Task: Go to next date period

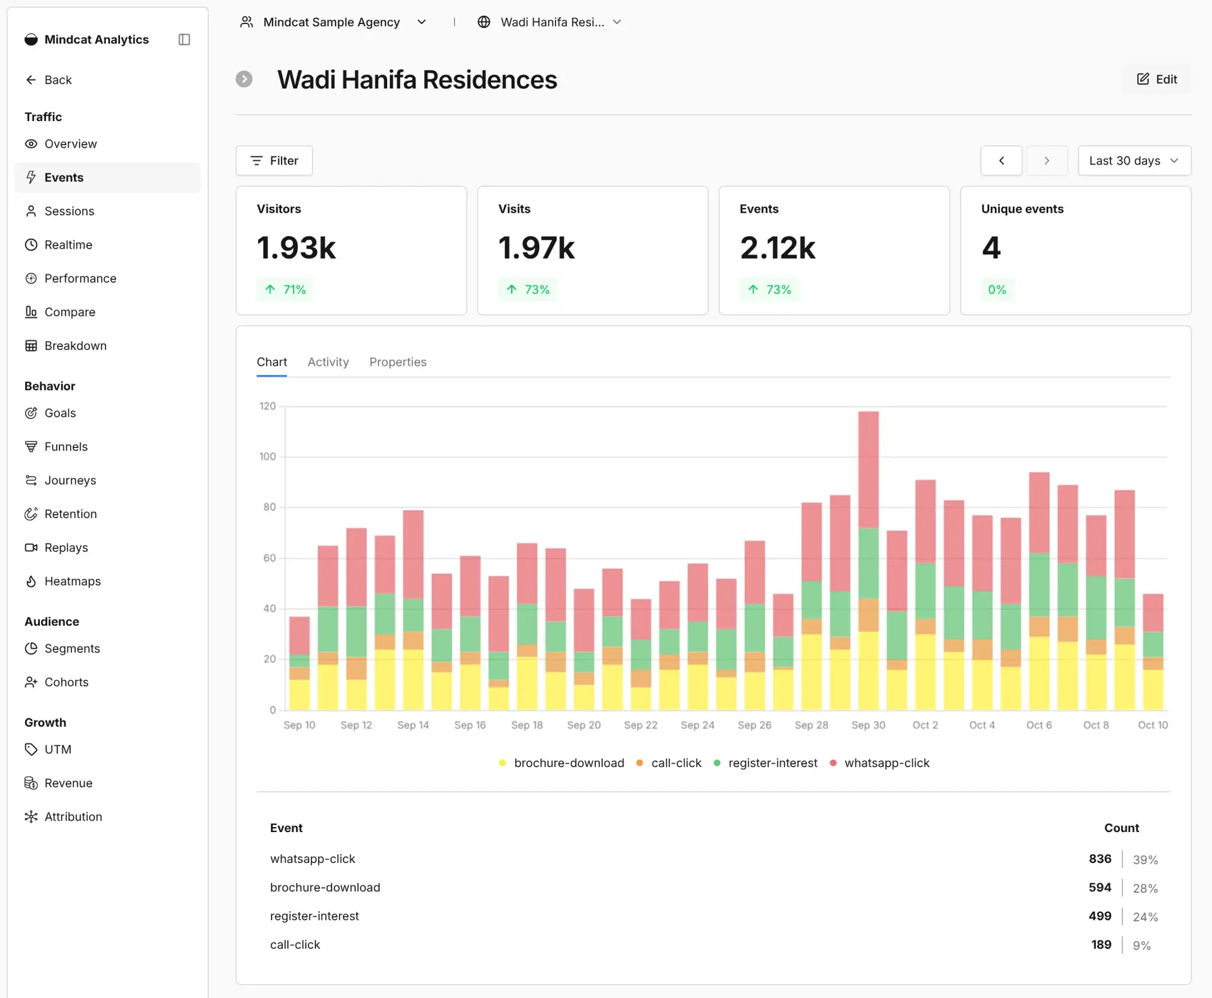Action: pyautogui.click(x=1047, y=161)
